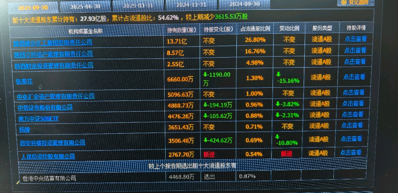Select the 3506.48万 holding value

click(180, 141)
